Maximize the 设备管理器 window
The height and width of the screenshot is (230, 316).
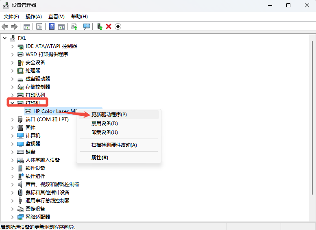pos(288,5)
